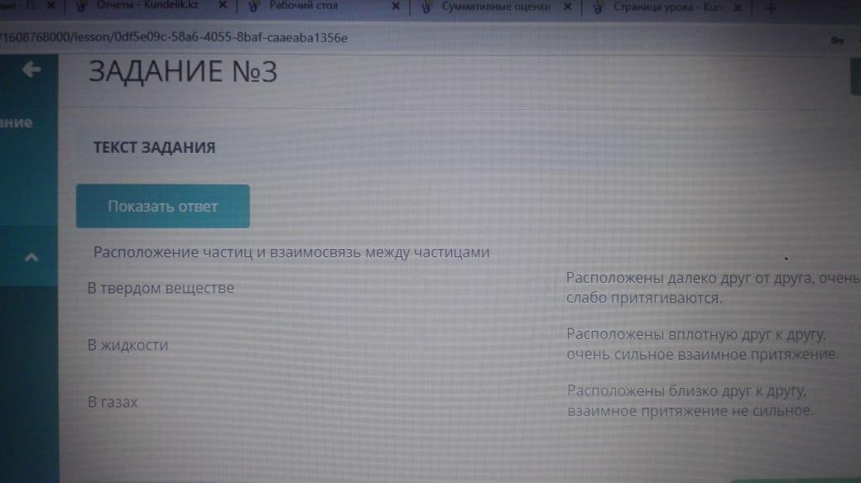Close the Суммативные оценки tab
This screenshot has height=483, width=861.
pyautogui.click(x=568, y=7)
